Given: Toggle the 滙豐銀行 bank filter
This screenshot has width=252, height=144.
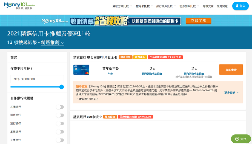Looking at the screenshot, I should [x=60, y=115].
